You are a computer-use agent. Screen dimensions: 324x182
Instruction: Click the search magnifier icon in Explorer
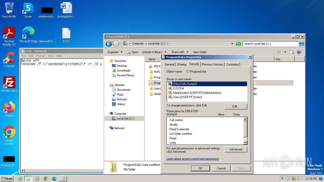pos(301,44)
